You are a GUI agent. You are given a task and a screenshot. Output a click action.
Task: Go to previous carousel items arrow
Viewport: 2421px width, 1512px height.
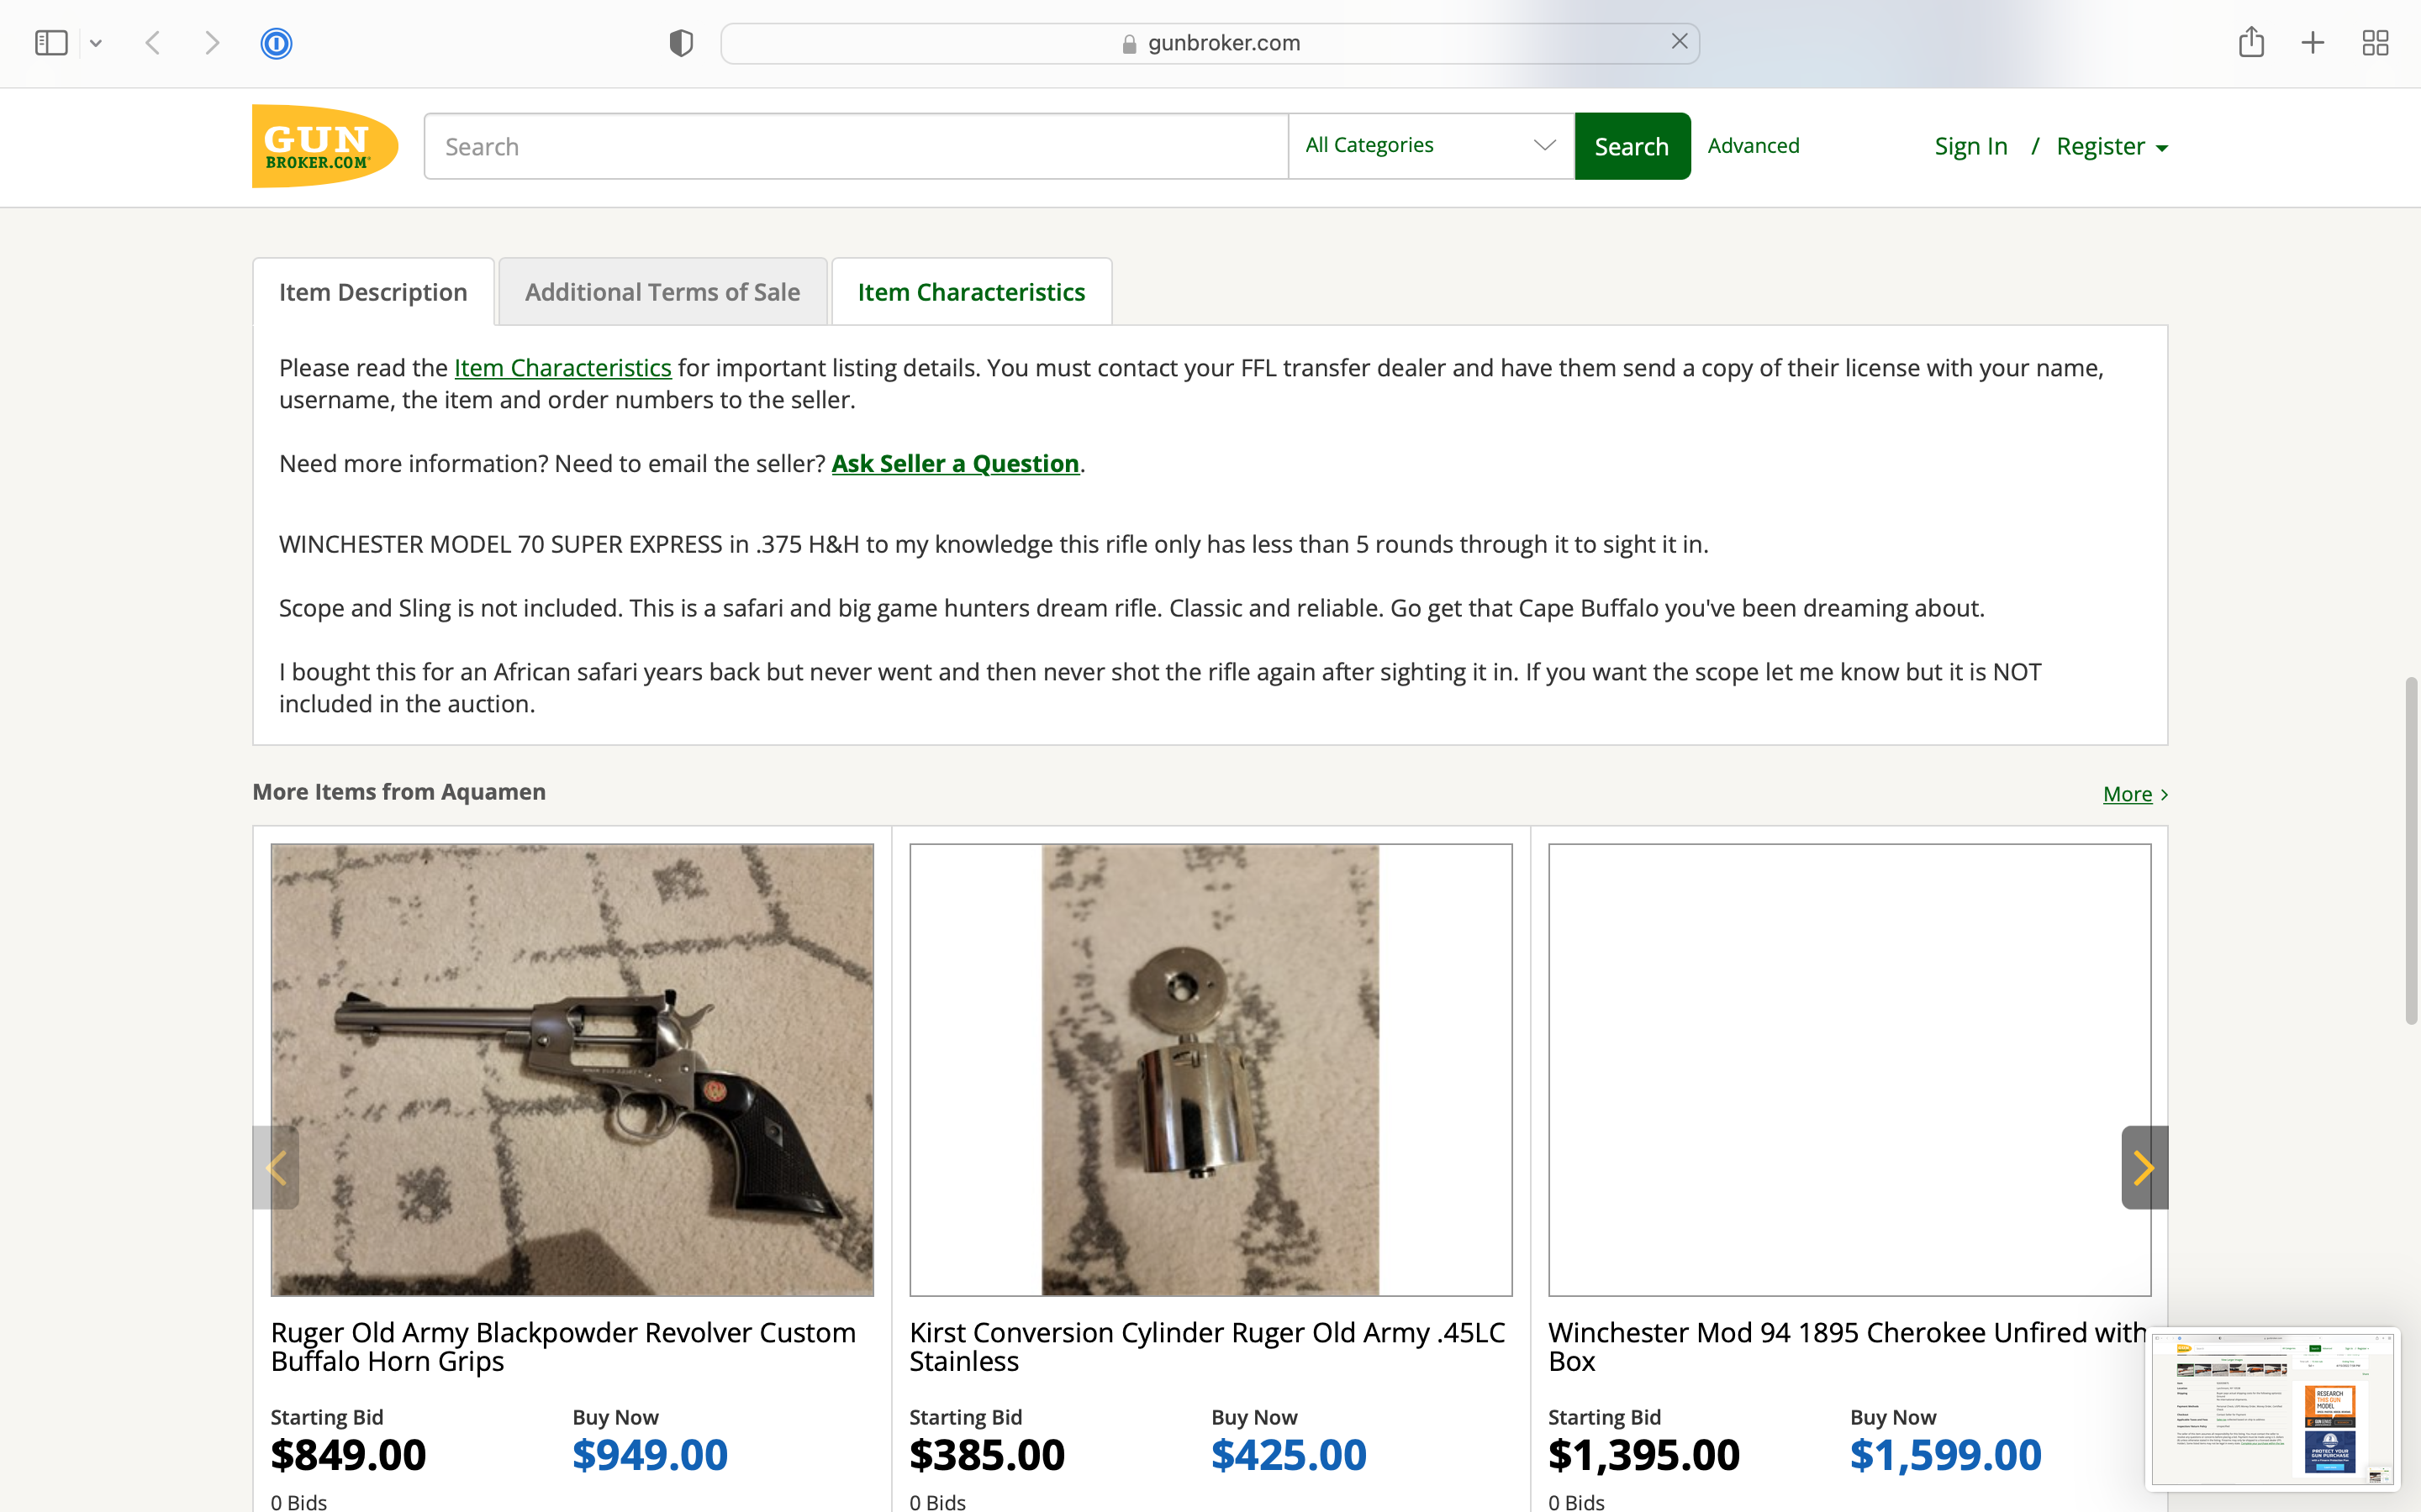click(x=276, y=1167)
